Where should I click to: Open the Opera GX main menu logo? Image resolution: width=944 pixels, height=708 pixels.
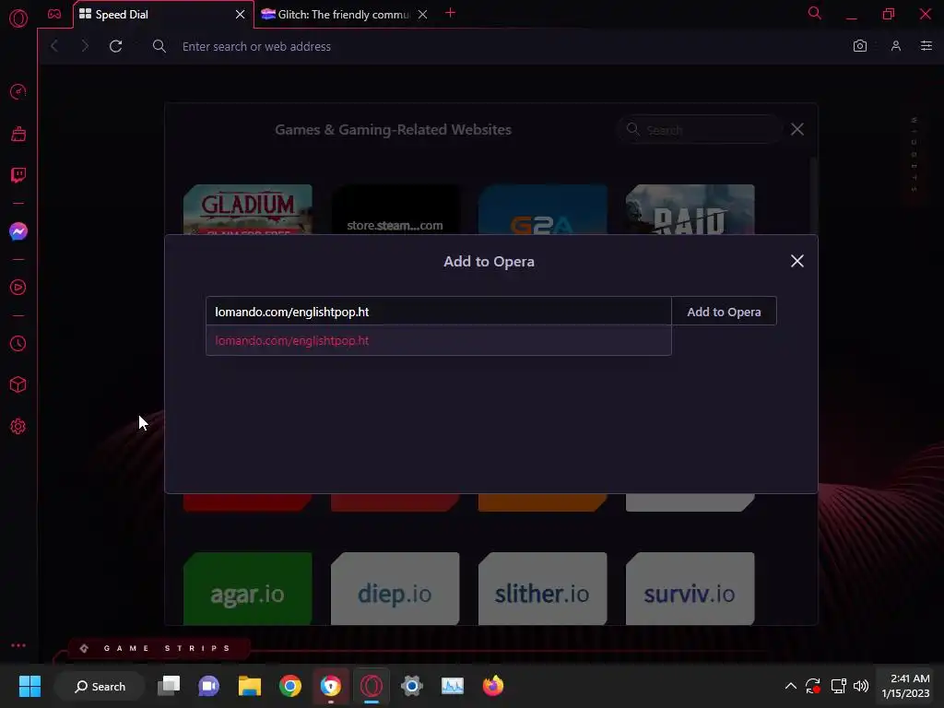pyautogui.click(x=18, y=18)
